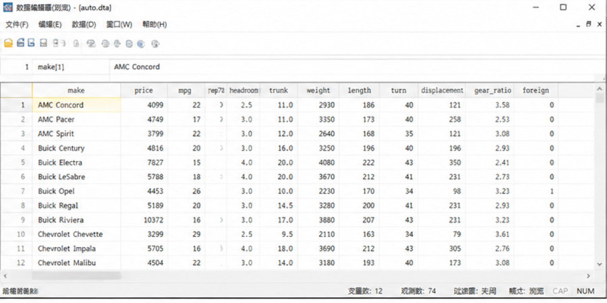Click the Buick Regal cell
Viewport: 607px width, 303px height.
coord(76,205)
